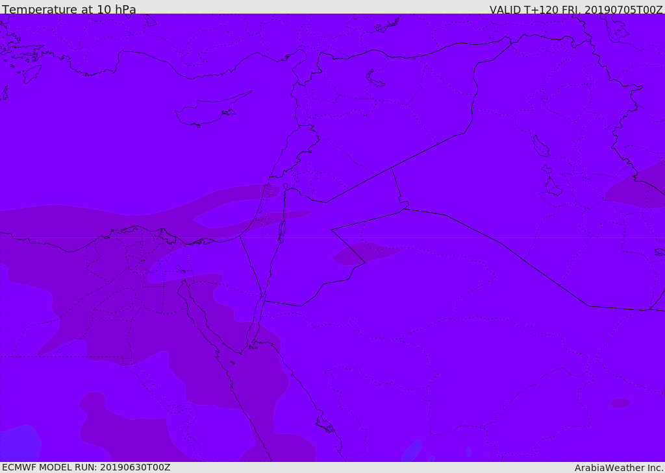This screenshot has height=473, width=665.
Task: Click the 'VALID T+120 FRI. 20190705T00Z' label
Action: pos(575,10)
